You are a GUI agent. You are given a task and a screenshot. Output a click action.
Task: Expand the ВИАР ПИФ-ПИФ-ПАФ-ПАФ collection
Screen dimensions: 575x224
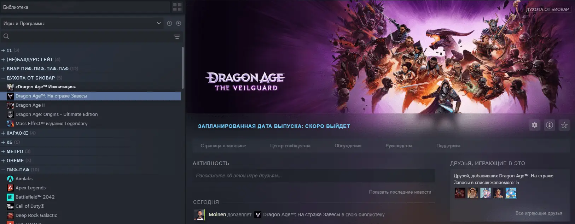tap(3, 69)
